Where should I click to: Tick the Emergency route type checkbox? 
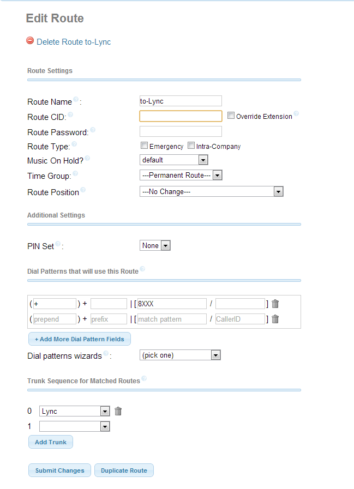coord(144,146)
